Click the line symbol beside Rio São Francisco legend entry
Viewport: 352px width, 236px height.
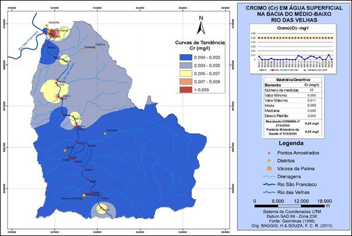pyautogui.click(x=269, y=185)
